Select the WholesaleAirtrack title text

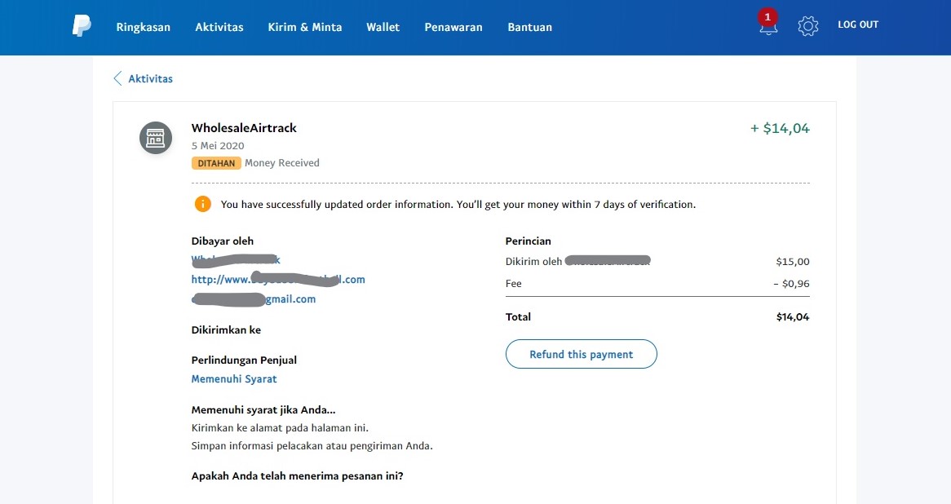pyautogui.click(x=244, y=128)
